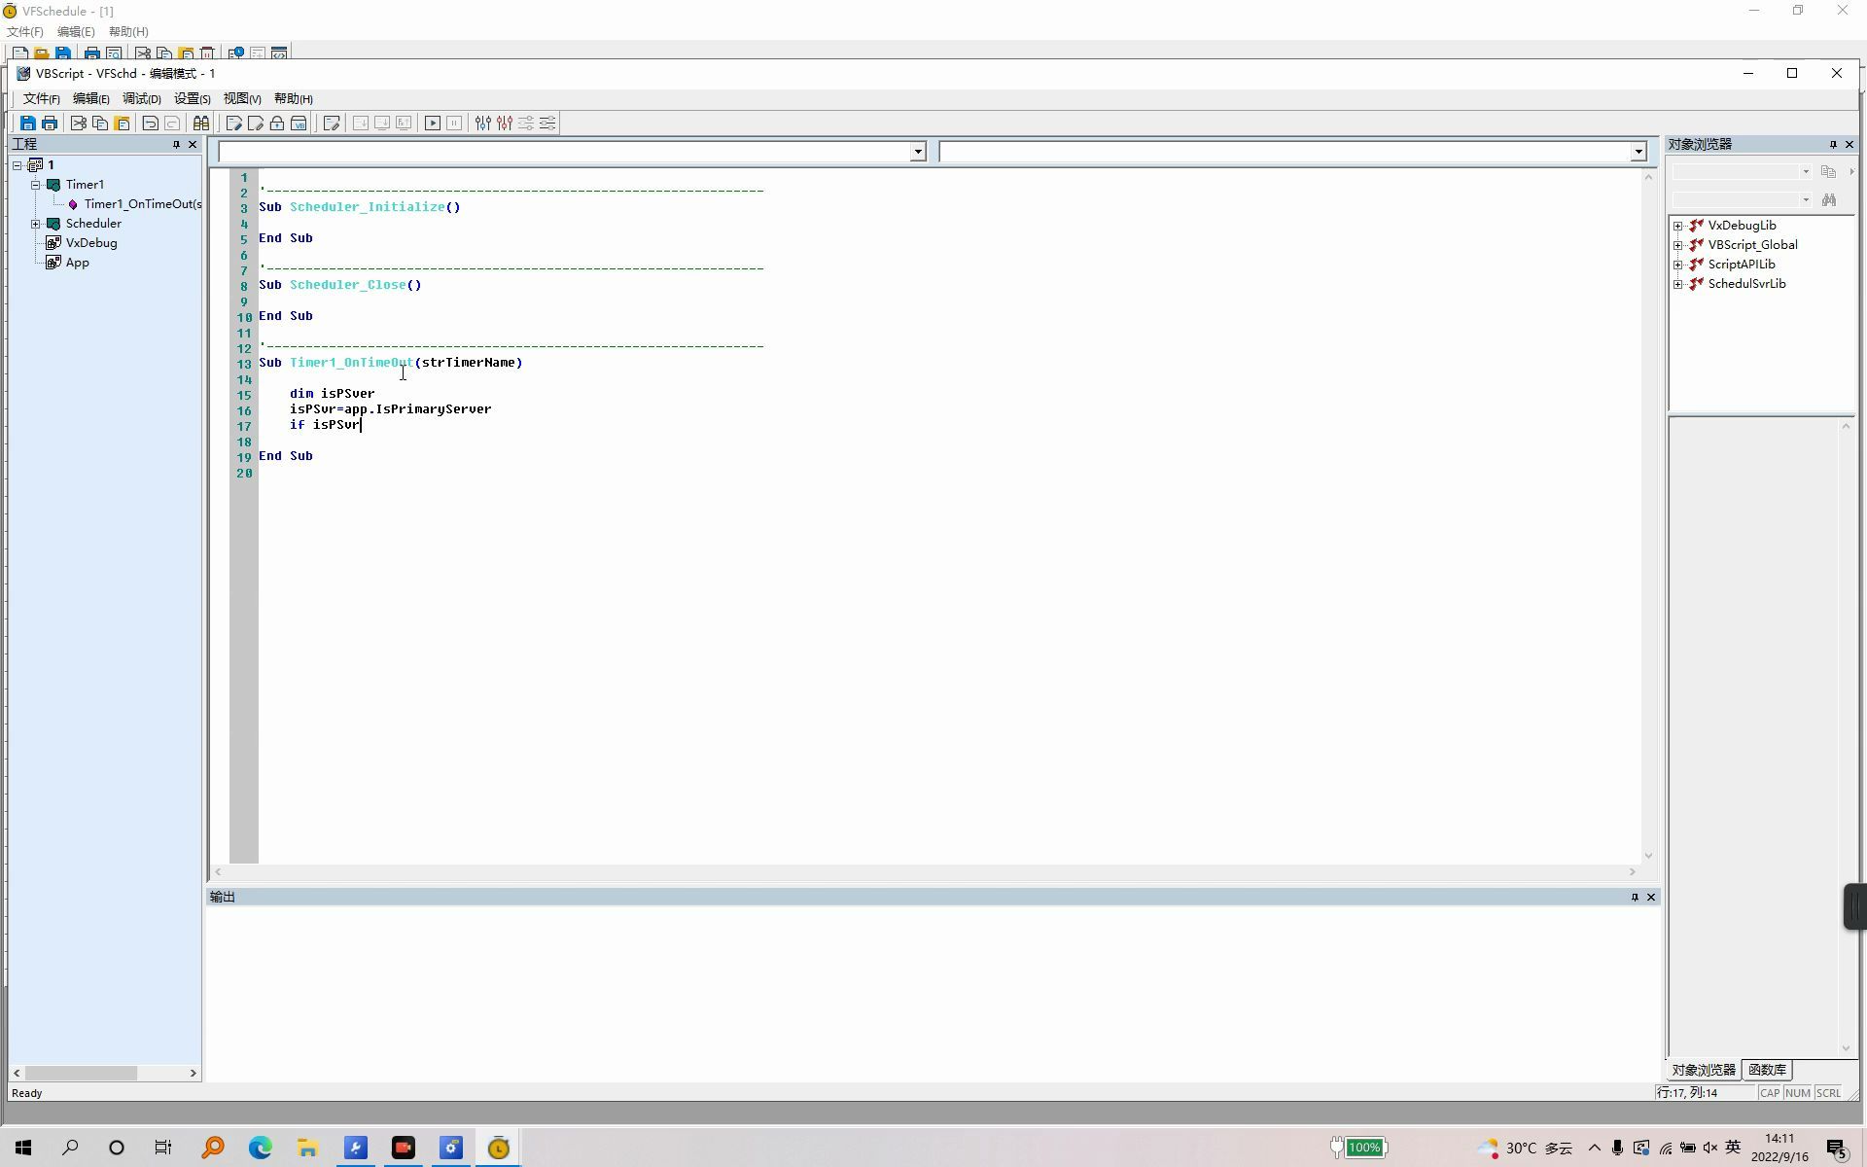Click the VxDebug tree node
Screen dimensions: 1867x1167
90,242
